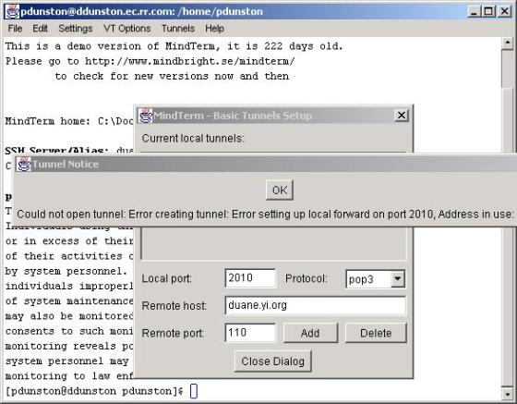Maximize the MindTerm terminal window
This screenshot has width=517, height=404.
[489, 11]
